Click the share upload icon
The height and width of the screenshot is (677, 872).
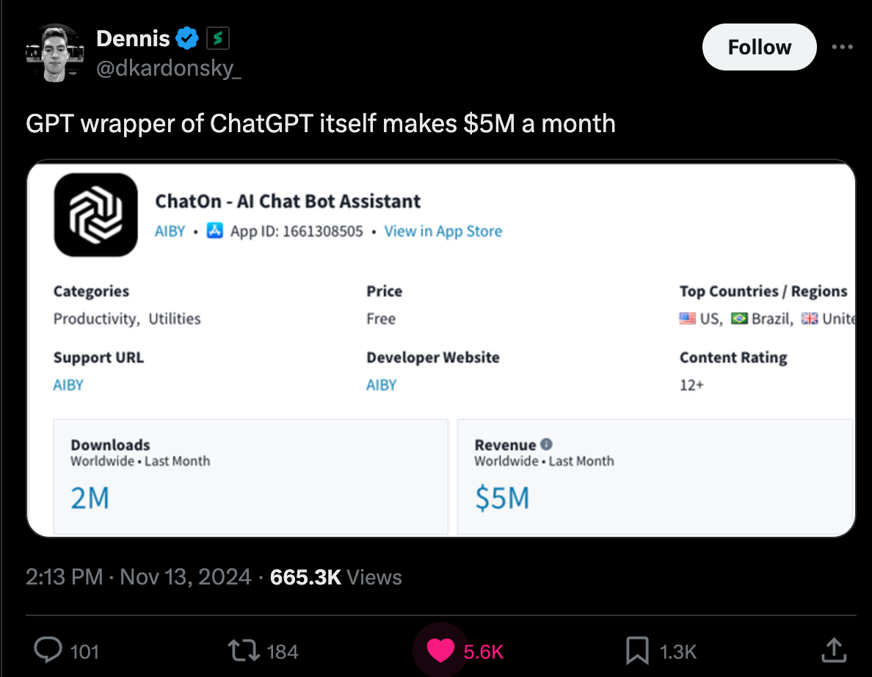click(x=832, y=651)
